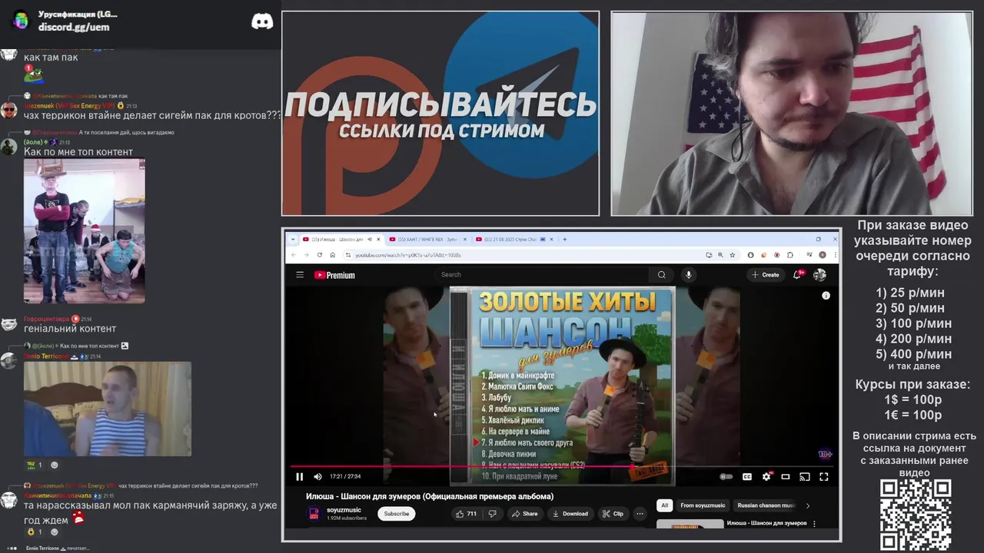This screenshot has height=553, width=984.
Task: Bookmark this page with the star
Action: [x=732, y=255]
